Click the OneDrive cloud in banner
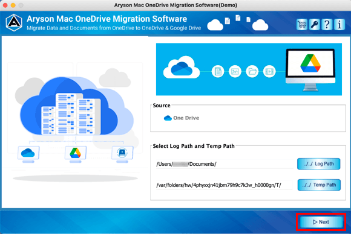The height and width of the screenshot is (234, 351). [182, 68]
